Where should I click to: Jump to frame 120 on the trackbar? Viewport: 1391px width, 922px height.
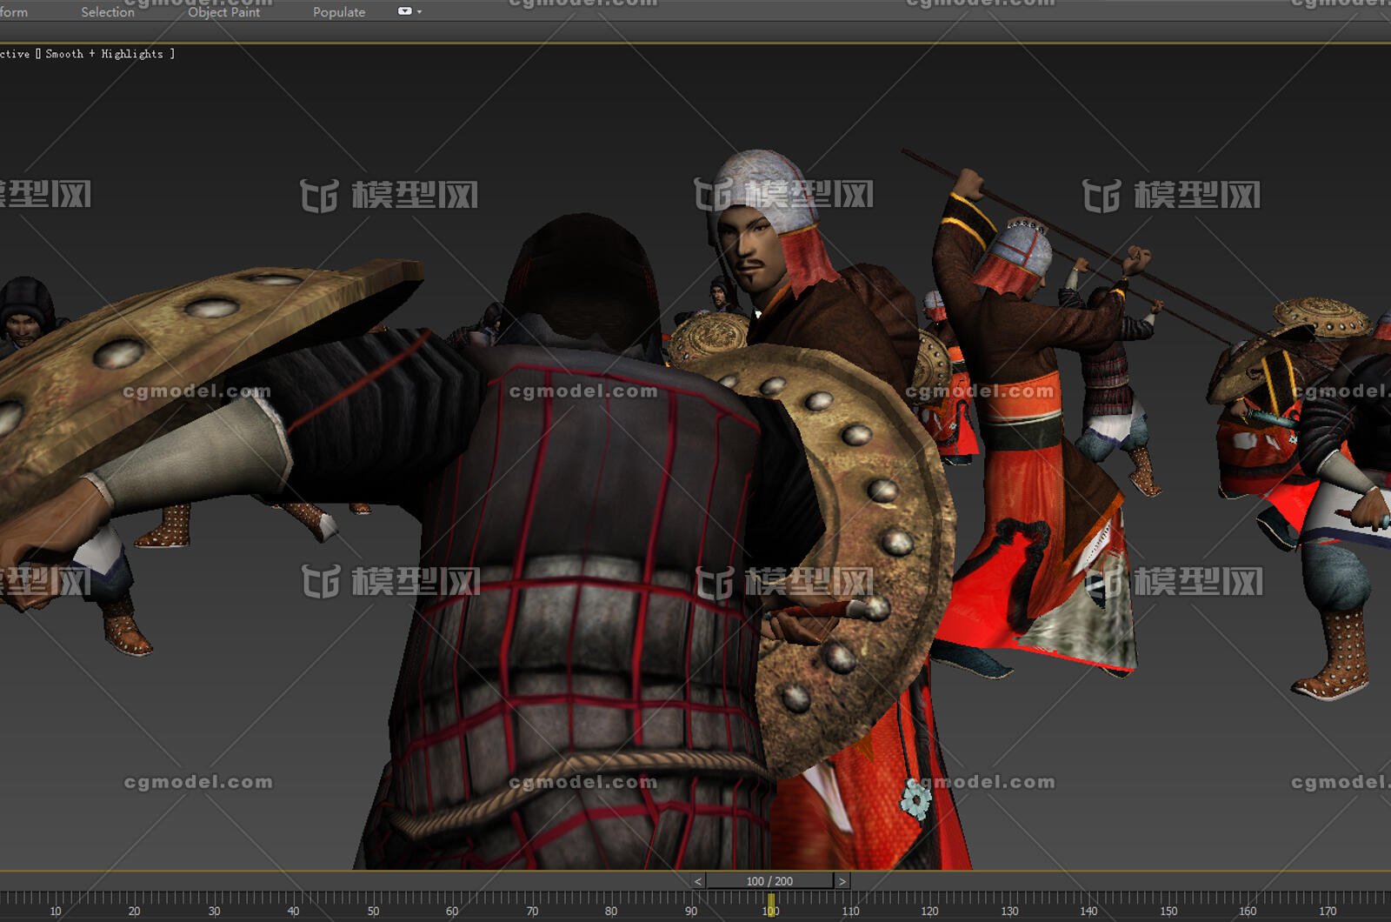(x=929, y=911)
